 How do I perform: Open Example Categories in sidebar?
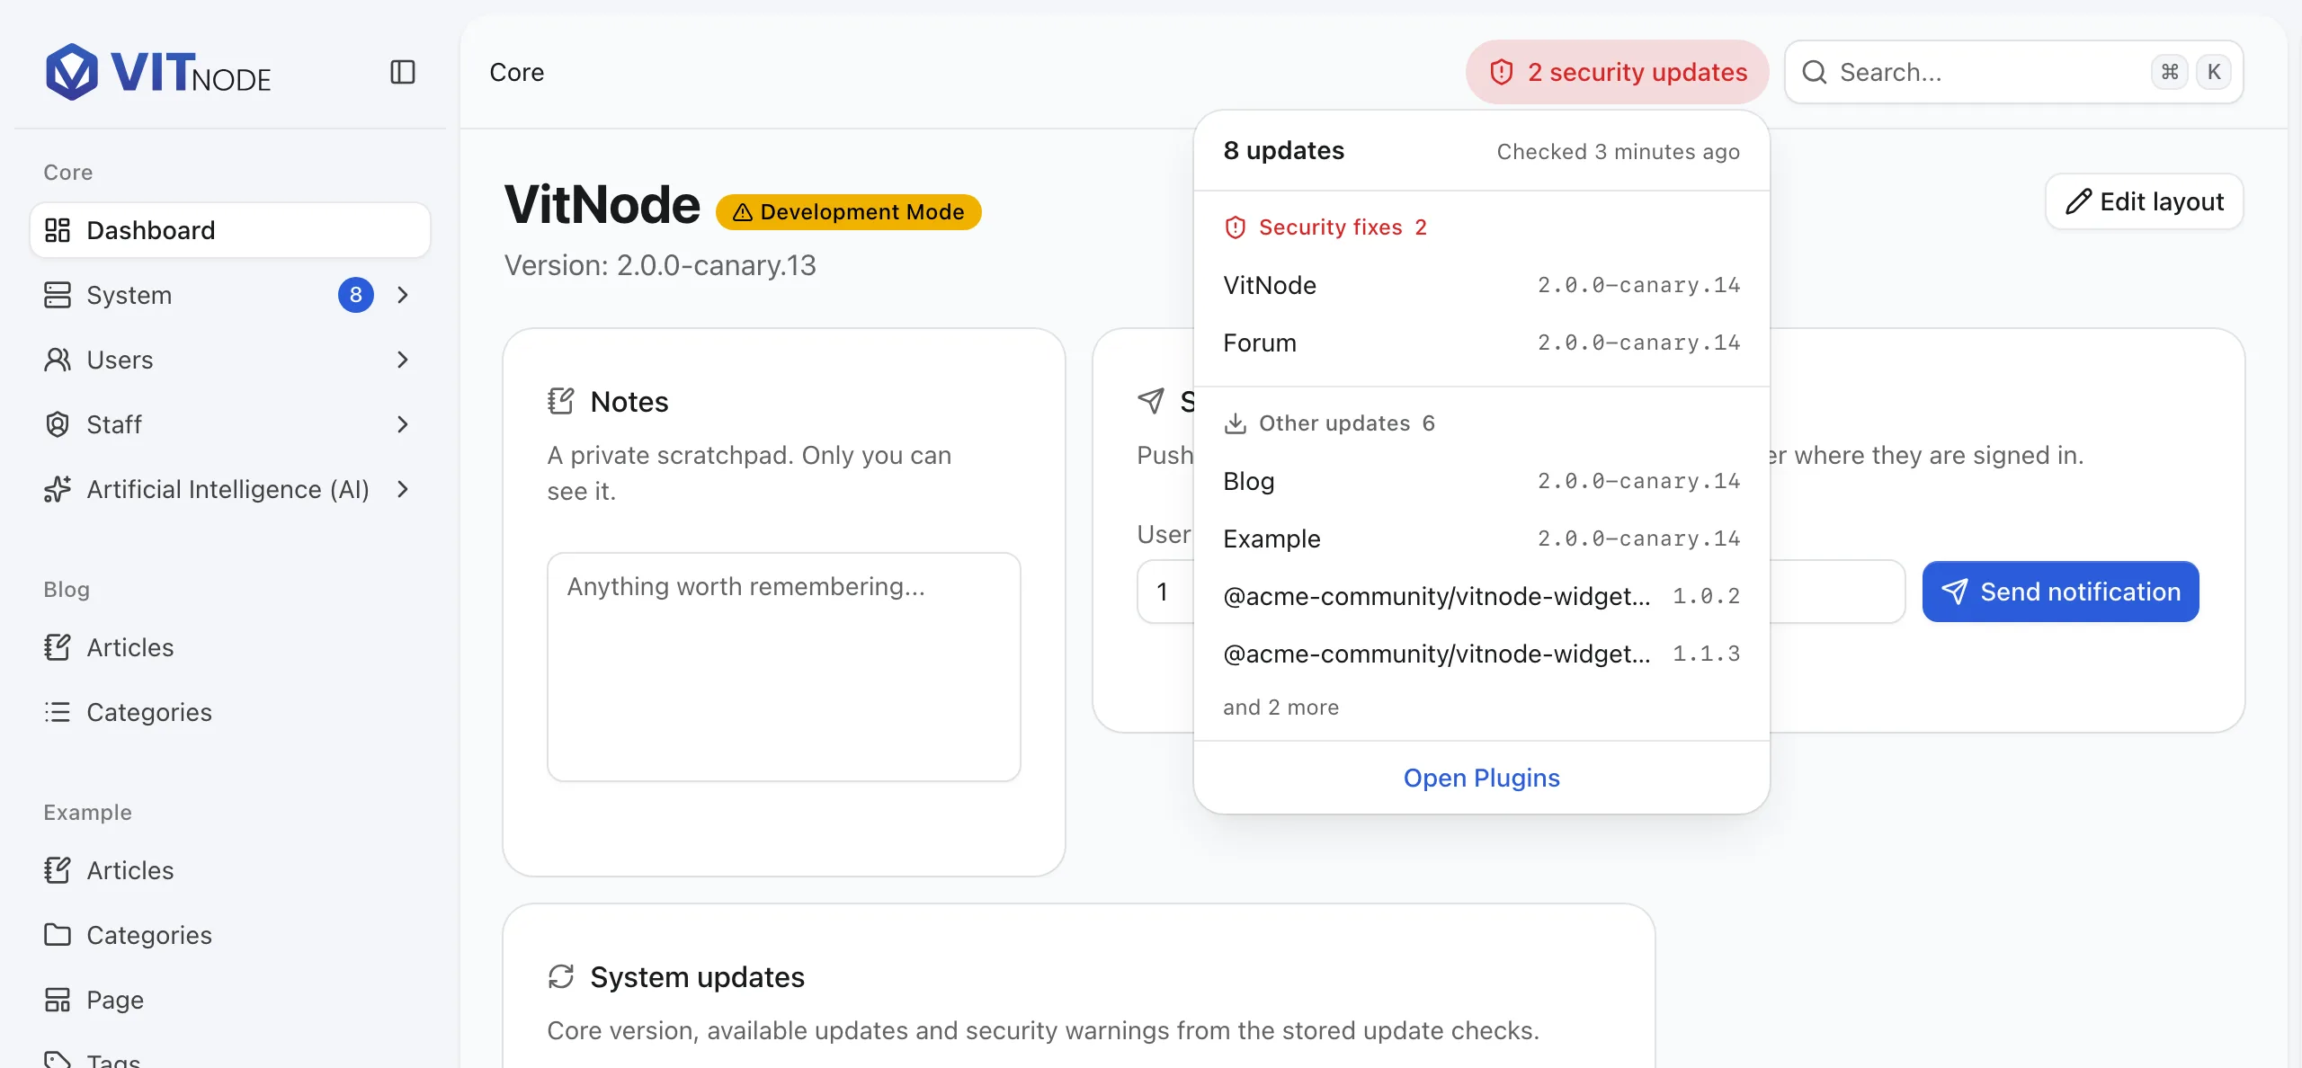pos(230,935)
